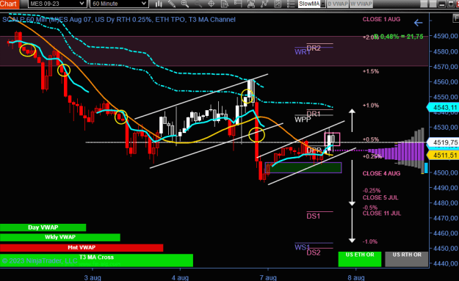Screen dimensions: 459x281
Task: Maximize the chart window
Action: 451,4
